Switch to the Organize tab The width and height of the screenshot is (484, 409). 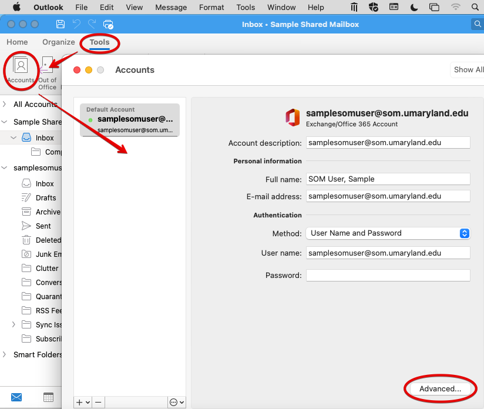[58, 42]
